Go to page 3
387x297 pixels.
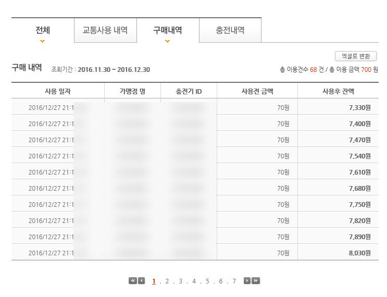click(181, 281)
